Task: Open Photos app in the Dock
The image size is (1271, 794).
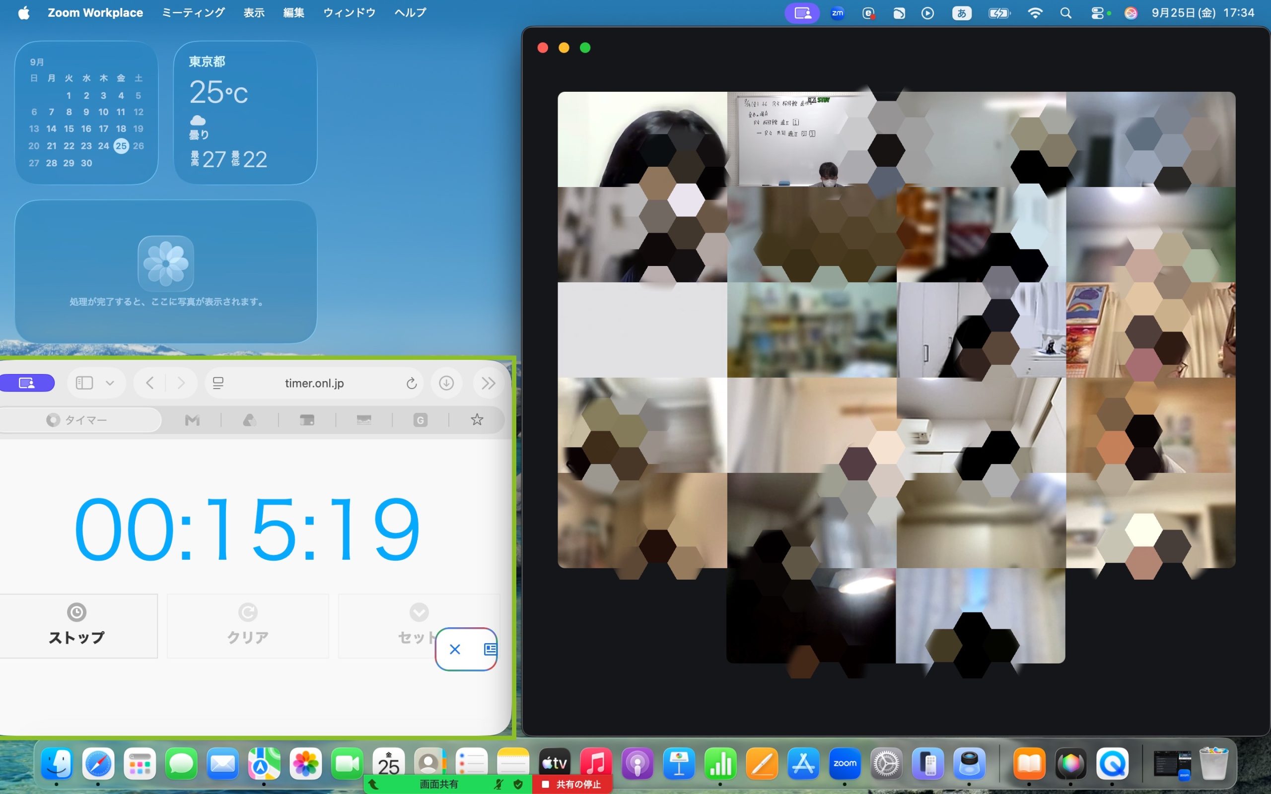Action: click(306, 764)
